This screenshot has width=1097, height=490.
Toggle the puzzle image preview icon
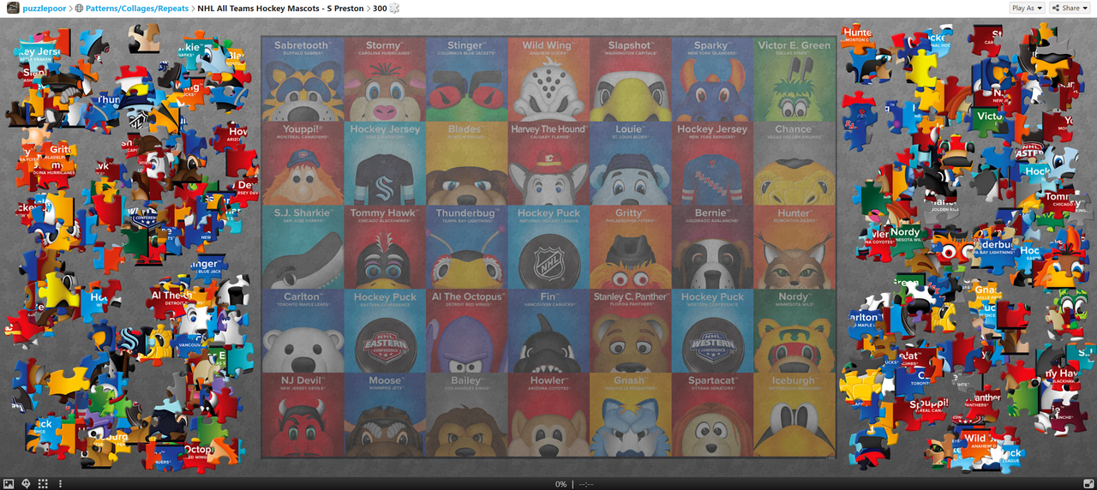(9, 484)
